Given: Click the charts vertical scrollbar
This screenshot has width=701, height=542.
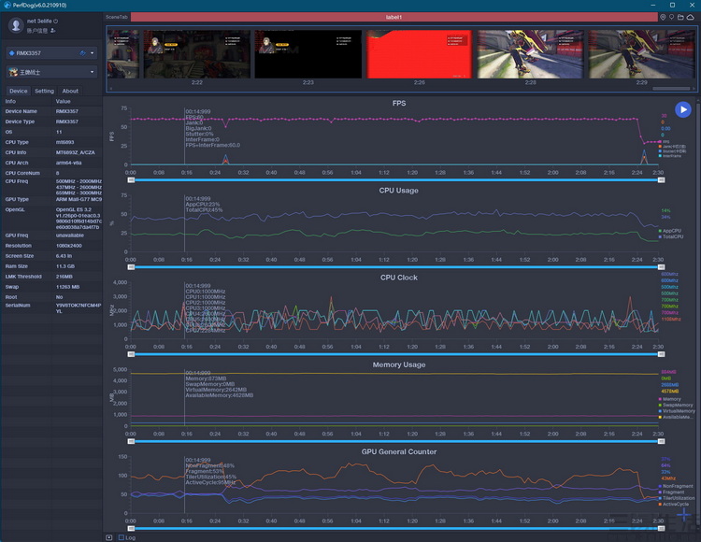Looking at the screenshot, I should point(698,313).
